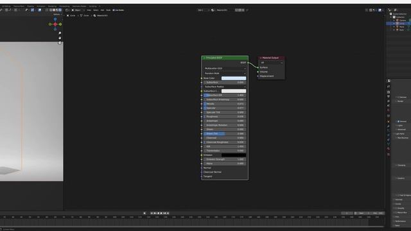Open Slot 1 material slot dropdown

[204, 10]
